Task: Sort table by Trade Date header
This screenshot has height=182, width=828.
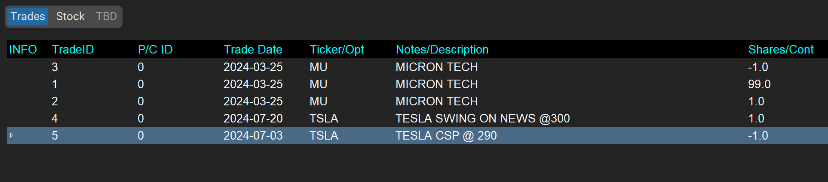Action: pos(253,50)
